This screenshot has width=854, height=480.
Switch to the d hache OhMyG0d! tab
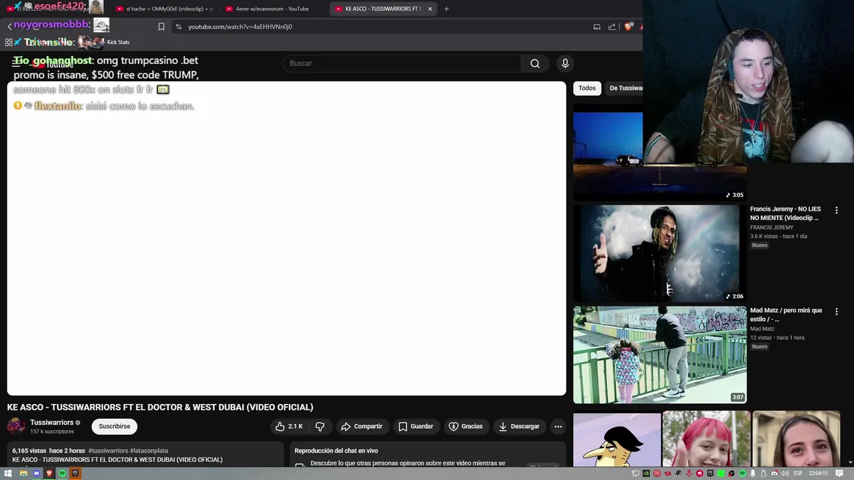pos(163,9)
